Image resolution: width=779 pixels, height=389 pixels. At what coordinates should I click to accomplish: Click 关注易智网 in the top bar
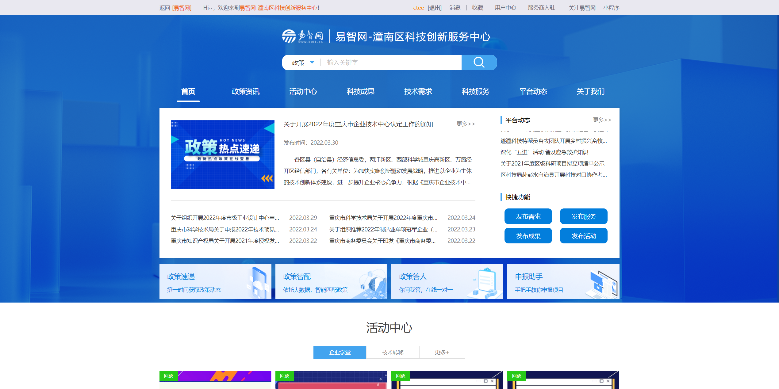point(582,8)
